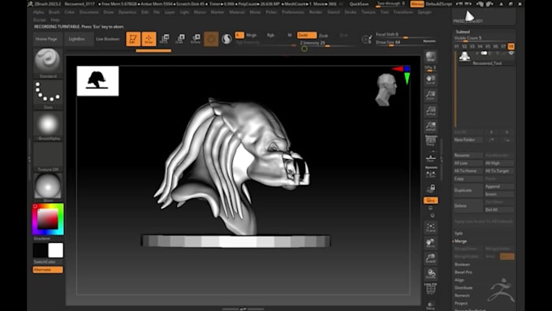This screenshot has height=311, width=552.
Task: Toggle the orange Qxyz rotation button
Action: point(430,200)
